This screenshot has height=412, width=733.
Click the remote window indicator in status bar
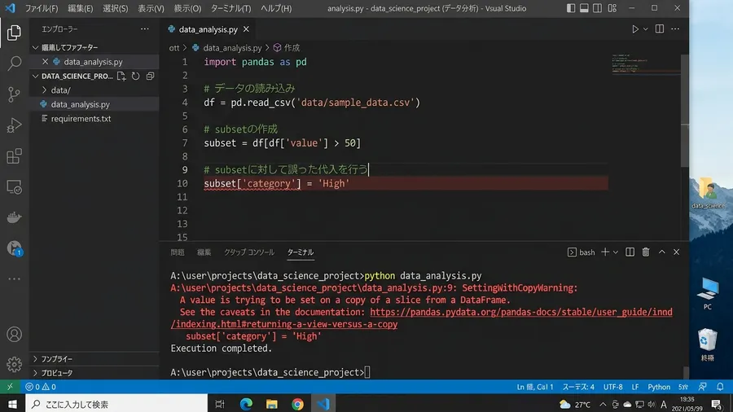10,387
